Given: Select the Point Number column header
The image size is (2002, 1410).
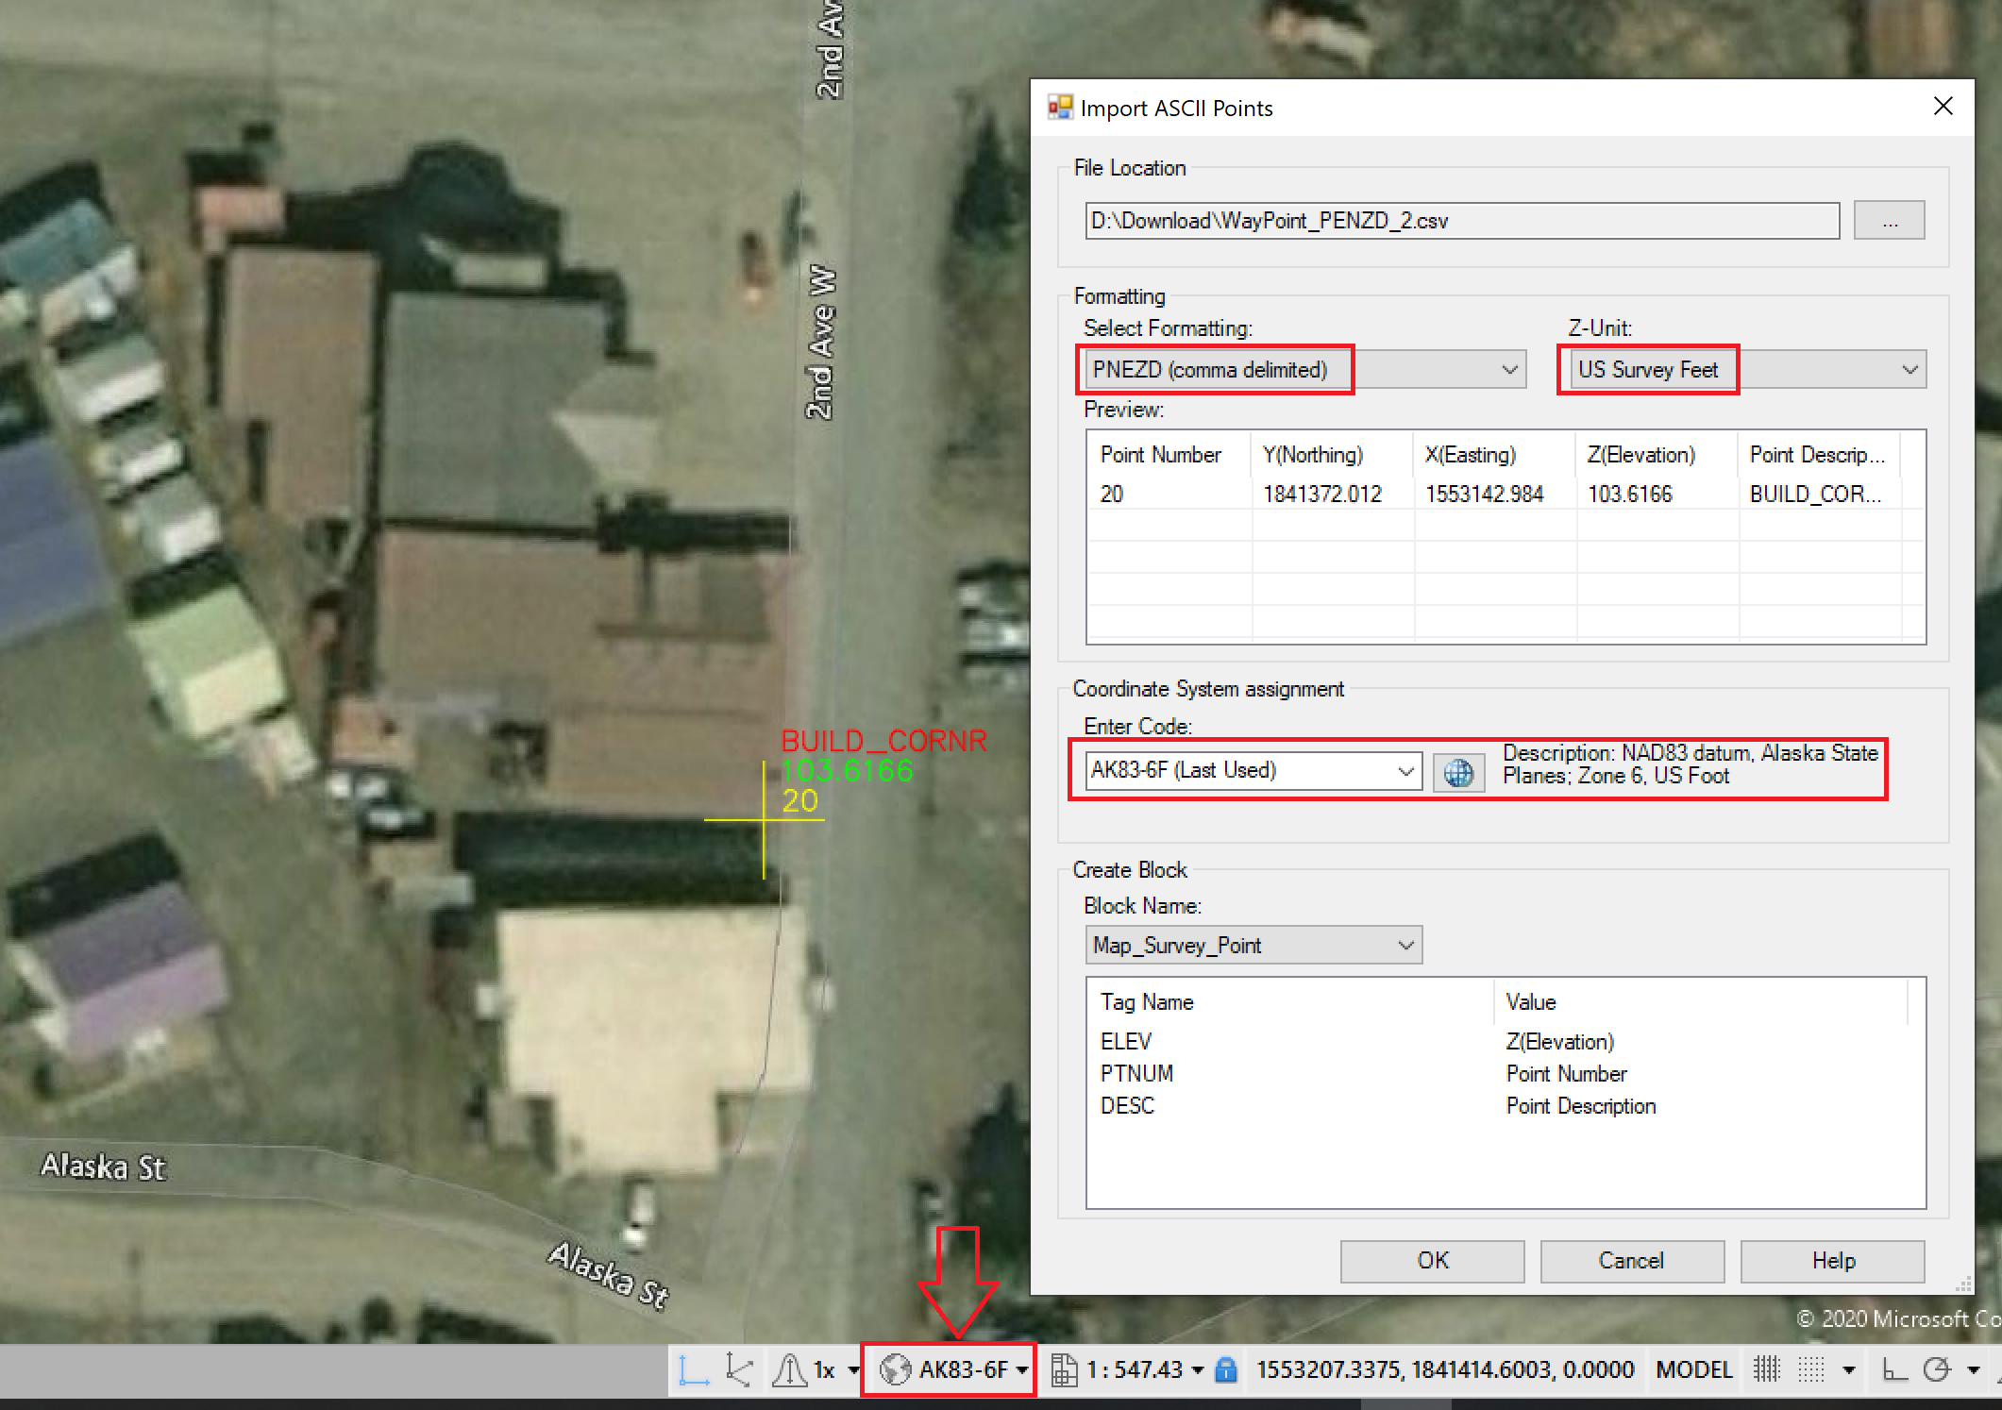Looking at the screenshot, I should 1169,455.
